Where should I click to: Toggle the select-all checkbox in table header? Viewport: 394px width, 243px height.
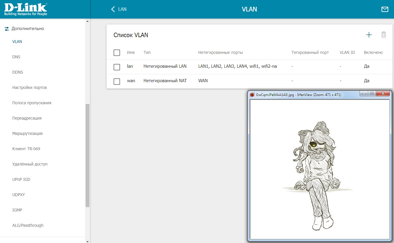[x=117, y=53]
